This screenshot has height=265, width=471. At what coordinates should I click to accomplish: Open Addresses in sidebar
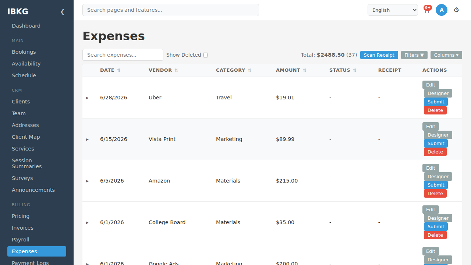click(37, 125)
